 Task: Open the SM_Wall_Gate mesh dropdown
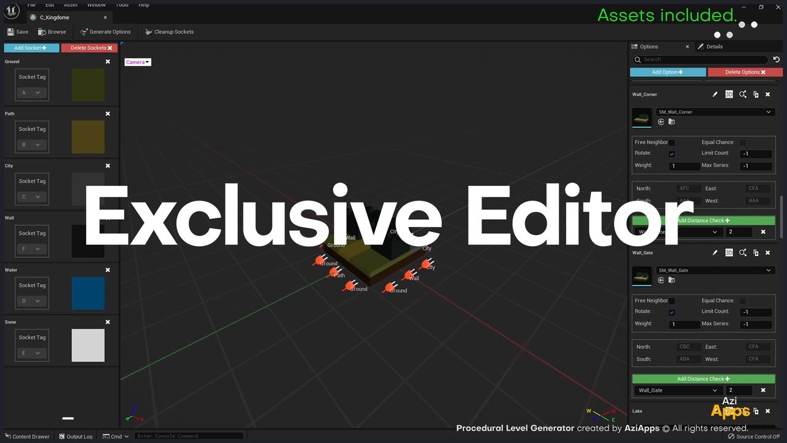pos(714,270)
